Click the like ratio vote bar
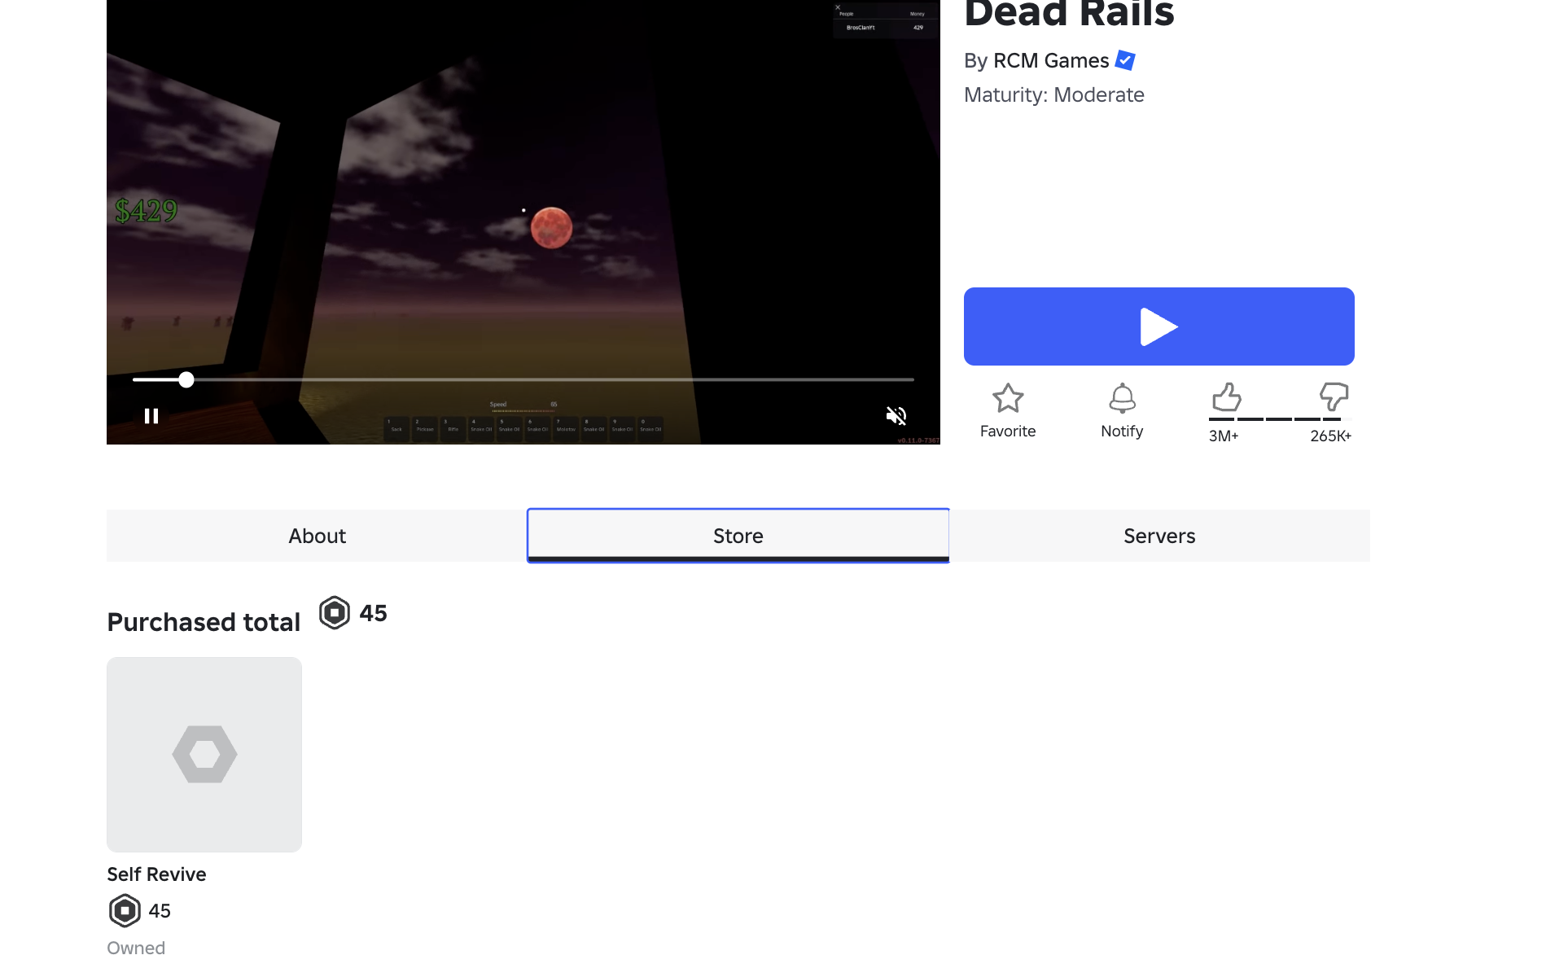The height and width of the screenshot is (977, 1568). [x=1280, y=419]
